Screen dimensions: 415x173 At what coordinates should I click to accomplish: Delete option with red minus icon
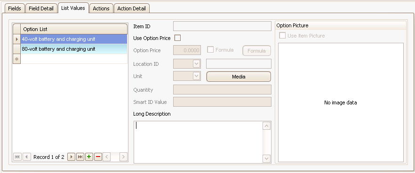coord(98,157)
